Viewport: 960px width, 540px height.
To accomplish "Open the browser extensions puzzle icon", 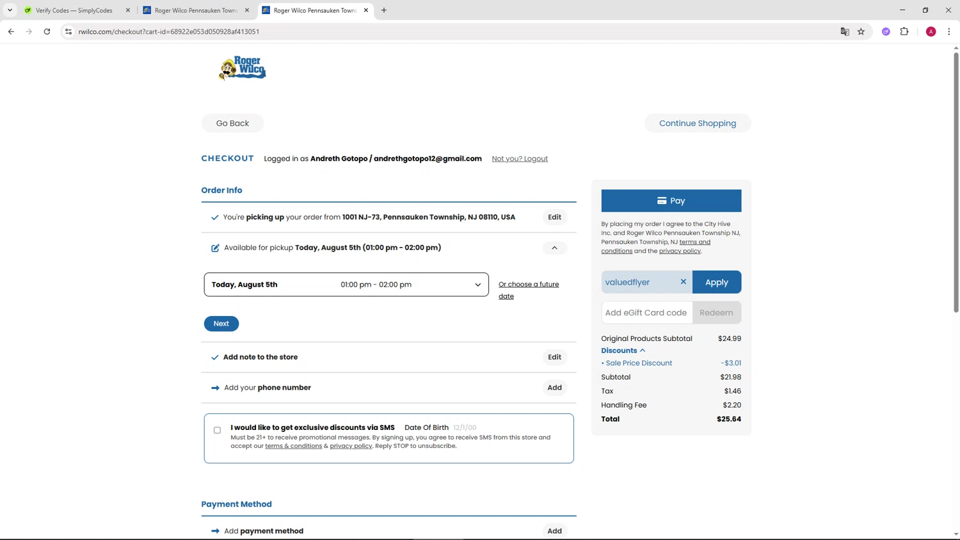I will 904,31.
